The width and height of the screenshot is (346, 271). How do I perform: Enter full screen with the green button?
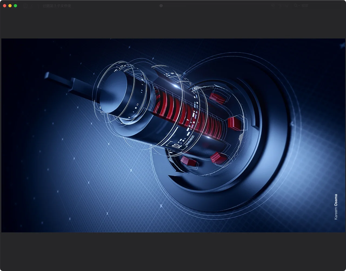(15, 6)
